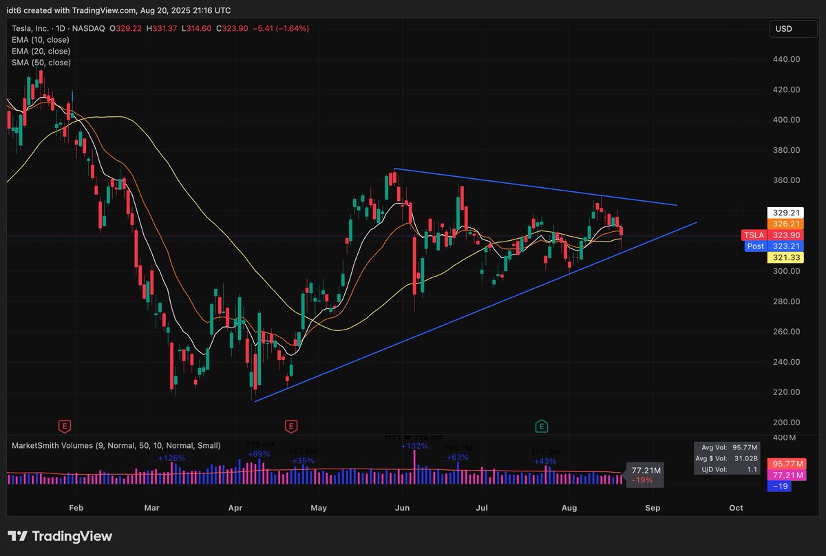The width and height of the screenshot is (826, 556).
Task: Click the 300.00 price axis value
Action: 785,271
